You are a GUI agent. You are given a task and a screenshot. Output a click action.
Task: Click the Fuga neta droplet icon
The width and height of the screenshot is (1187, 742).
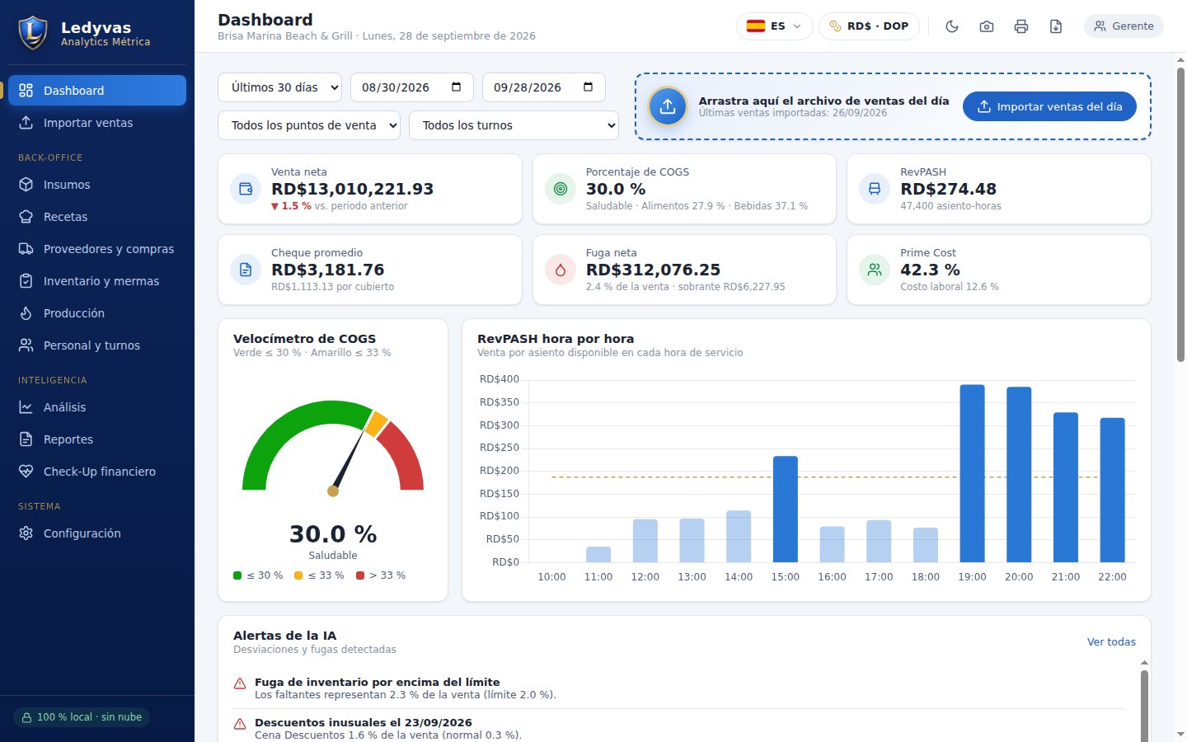[x=561, y=270]
